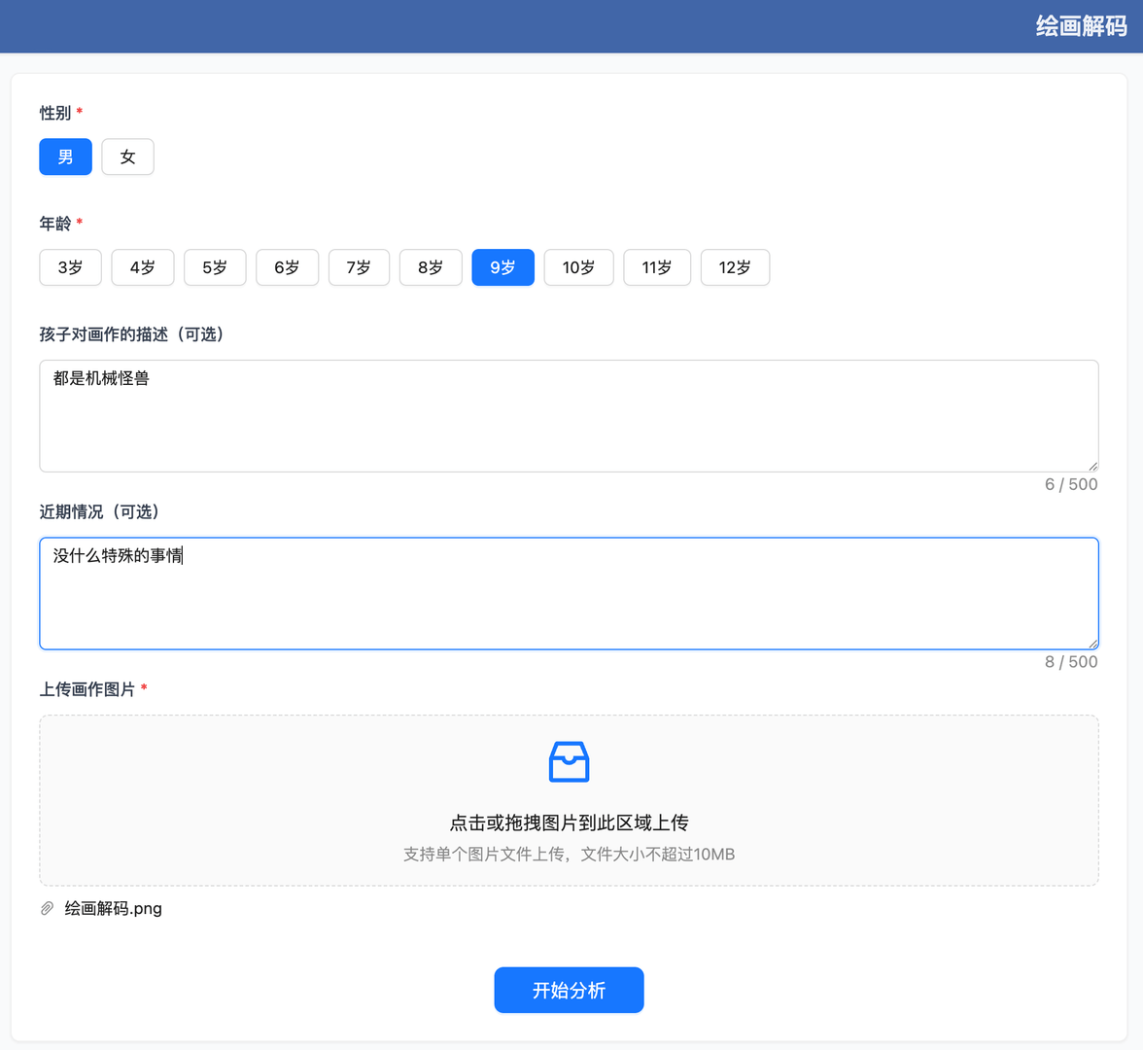Click the 近期情况 text area
This screenshot has height=1050, width=1143.
pyautogui.click(x=569, y=593)
